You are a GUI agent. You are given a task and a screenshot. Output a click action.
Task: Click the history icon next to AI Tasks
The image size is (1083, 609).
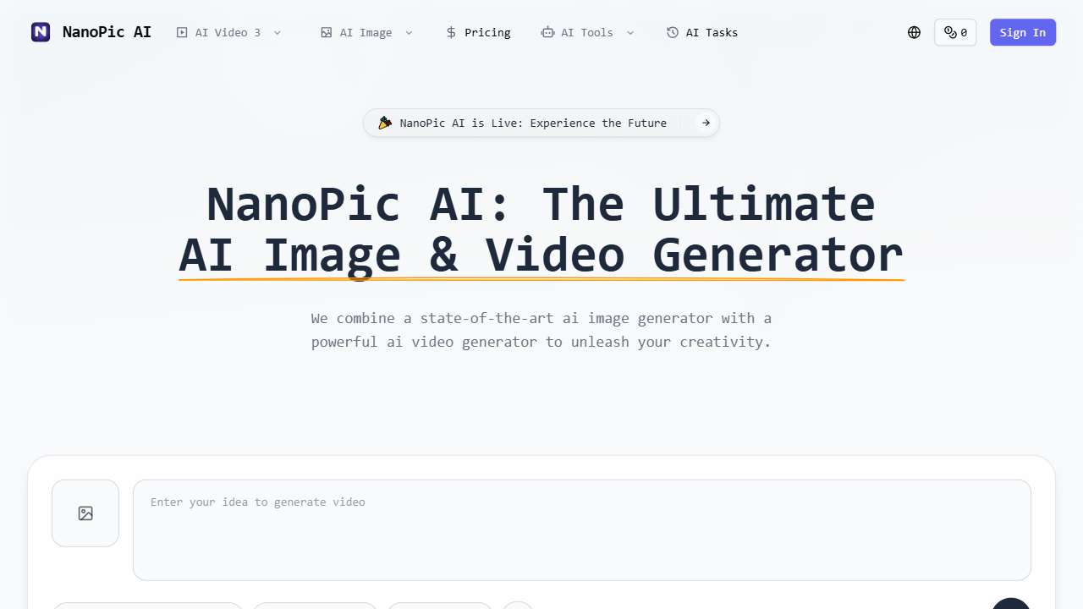[673, 32]
